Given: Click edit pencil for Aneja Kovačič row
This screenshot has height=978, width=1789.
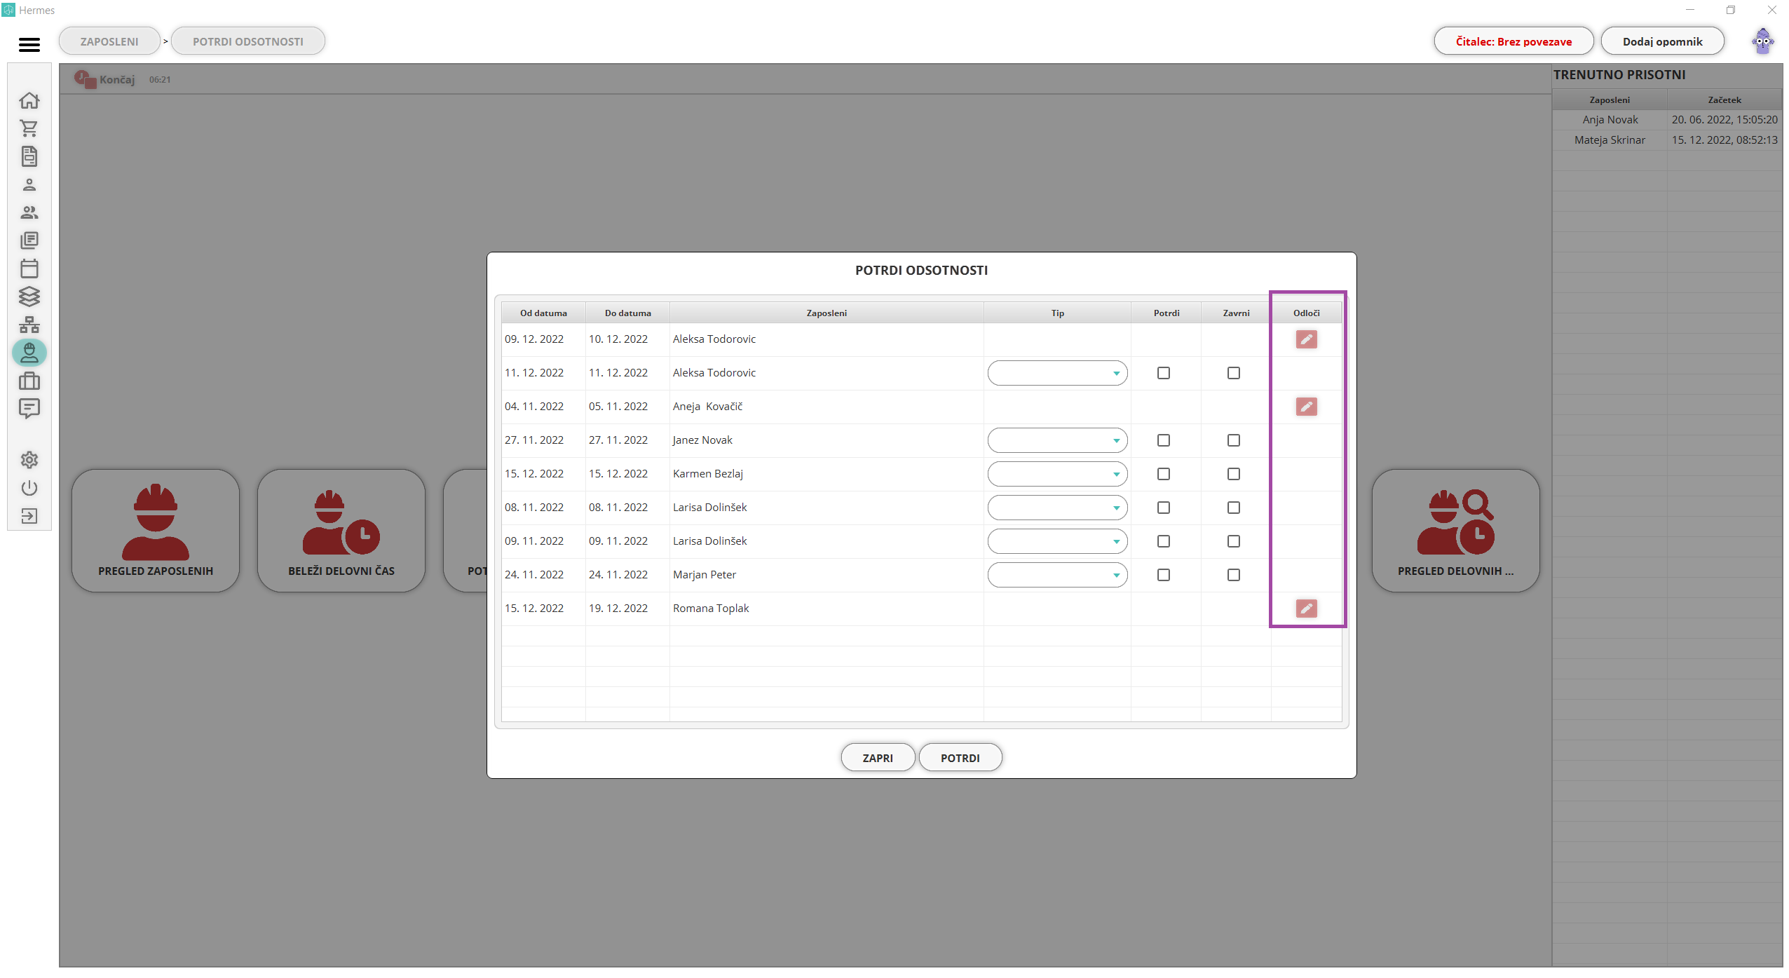Looking at the screenshot, I should click(1306, 407).
